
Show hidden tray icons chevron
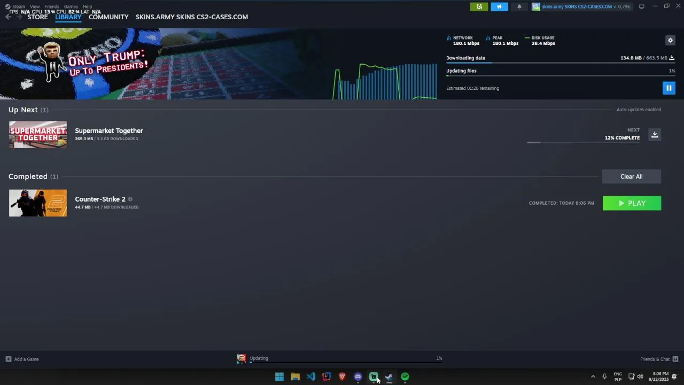[593, 376]
